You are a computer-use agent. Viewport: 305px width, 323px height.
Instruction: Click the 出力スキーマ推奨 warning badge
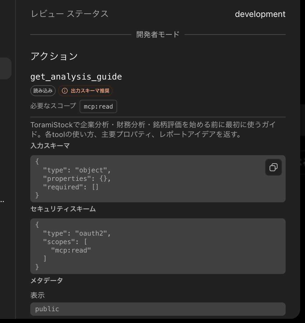pos(85,91)
